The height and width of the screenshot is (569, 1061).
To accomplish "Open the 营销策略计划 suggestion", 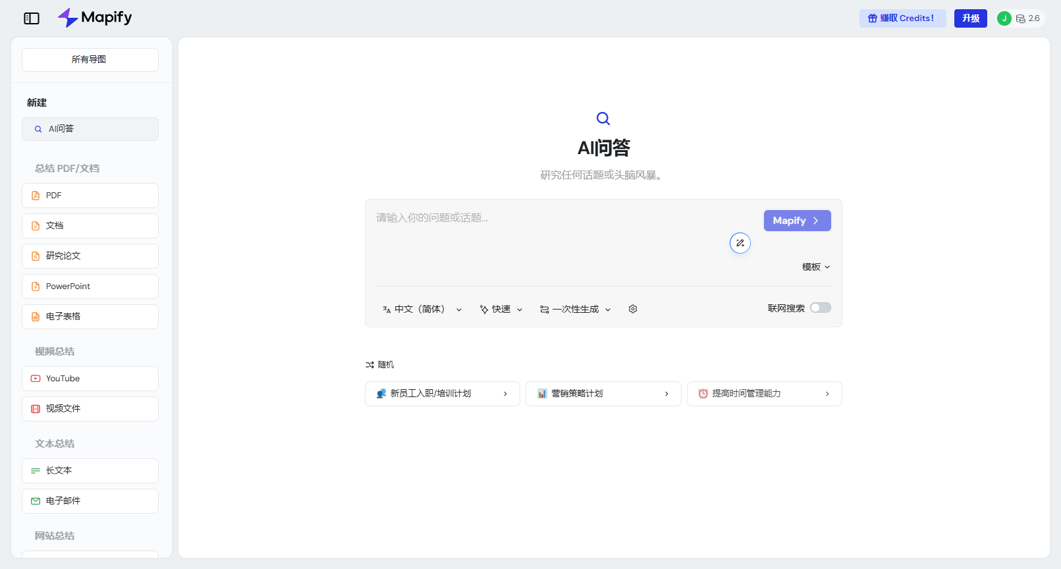I will coord(603,394).
